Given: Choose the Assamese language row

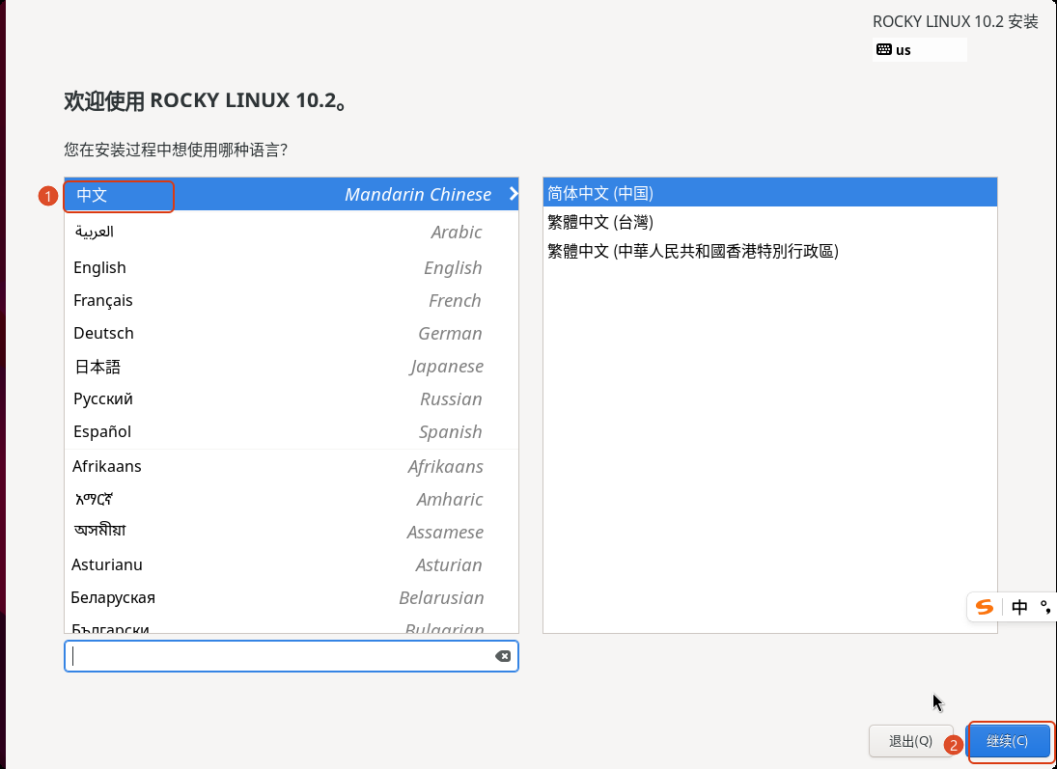Looking at the screenshot, I should (292, 532).
